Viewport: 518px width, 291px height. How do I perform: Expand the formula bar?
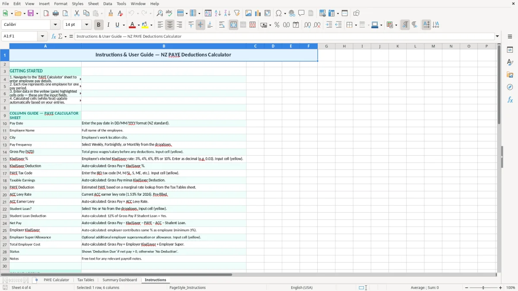coord(497,36)
